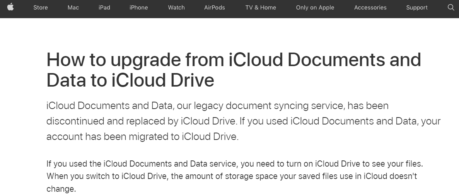Click the intro paragraph about legacy syncing
This screenshot has height=196, width=459.
244,121
